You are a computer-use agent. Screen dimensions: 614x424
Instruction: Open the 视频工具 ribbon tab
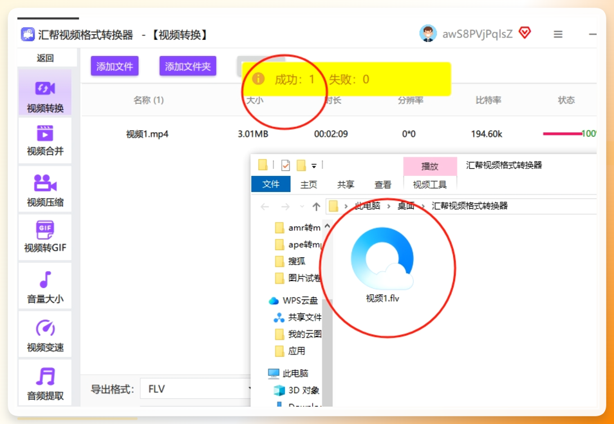429,185
